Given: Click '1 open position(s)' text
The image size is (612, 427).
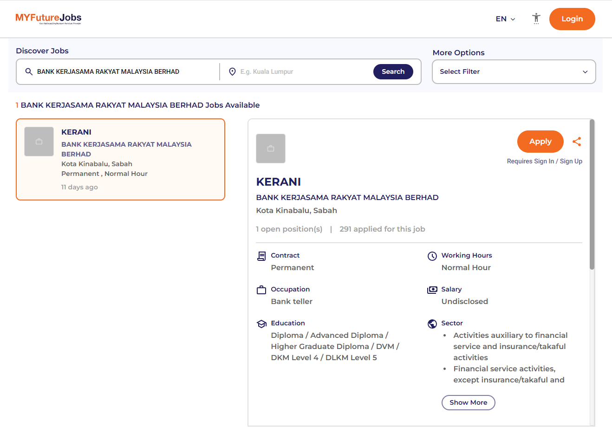Looking at the screenshot, I should tap(289, 229).
